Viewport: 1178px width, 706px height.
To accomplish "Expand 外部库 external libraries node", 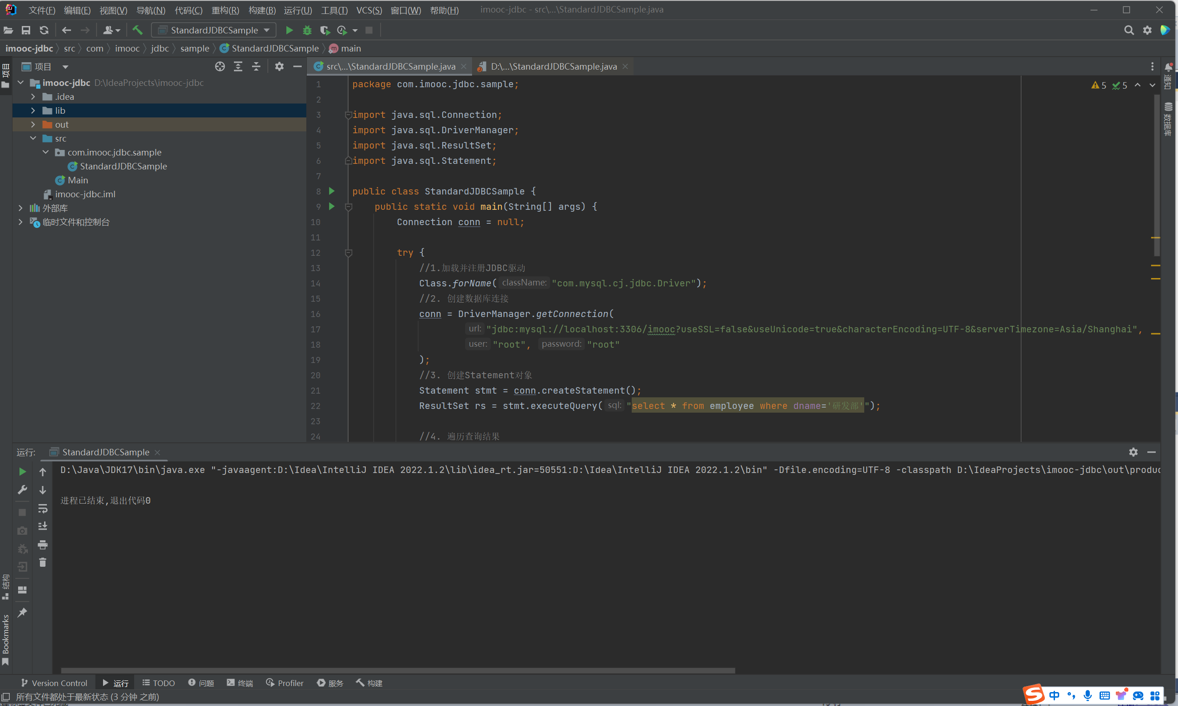I will click(20, 208).
